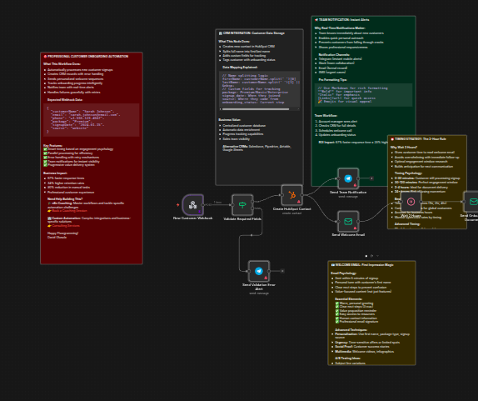Click the input connector of Send Welcome Email
The width and height of the screenshot is (478, 401).
pyautogui.click(x=338, y=221)
